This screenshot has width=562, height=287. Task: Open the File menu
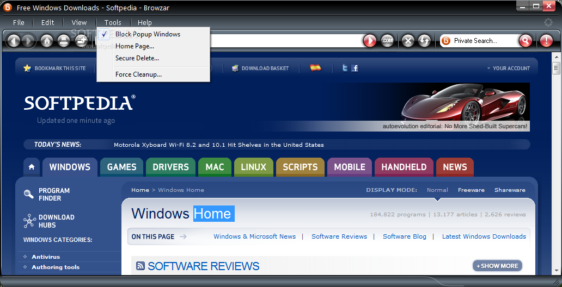[x=19, y=22]
